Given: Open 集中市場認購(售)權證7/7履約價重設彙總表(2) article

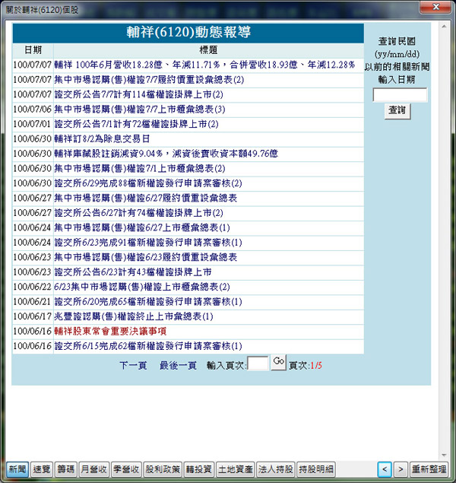Looking at the screenshot, I should [149, 80].
